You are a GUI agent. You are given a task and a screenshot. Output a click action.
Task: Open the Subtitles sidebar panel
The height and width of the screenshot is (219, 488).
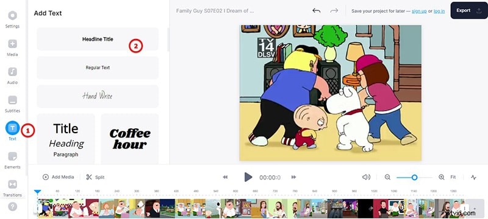click(12, 104)
